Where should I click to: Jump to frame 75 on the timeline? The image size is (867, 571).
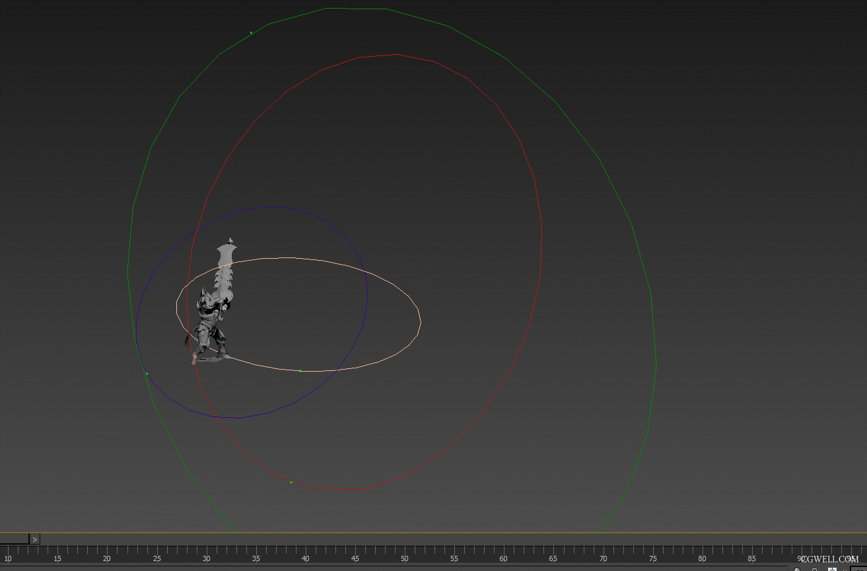pos(652,558)
